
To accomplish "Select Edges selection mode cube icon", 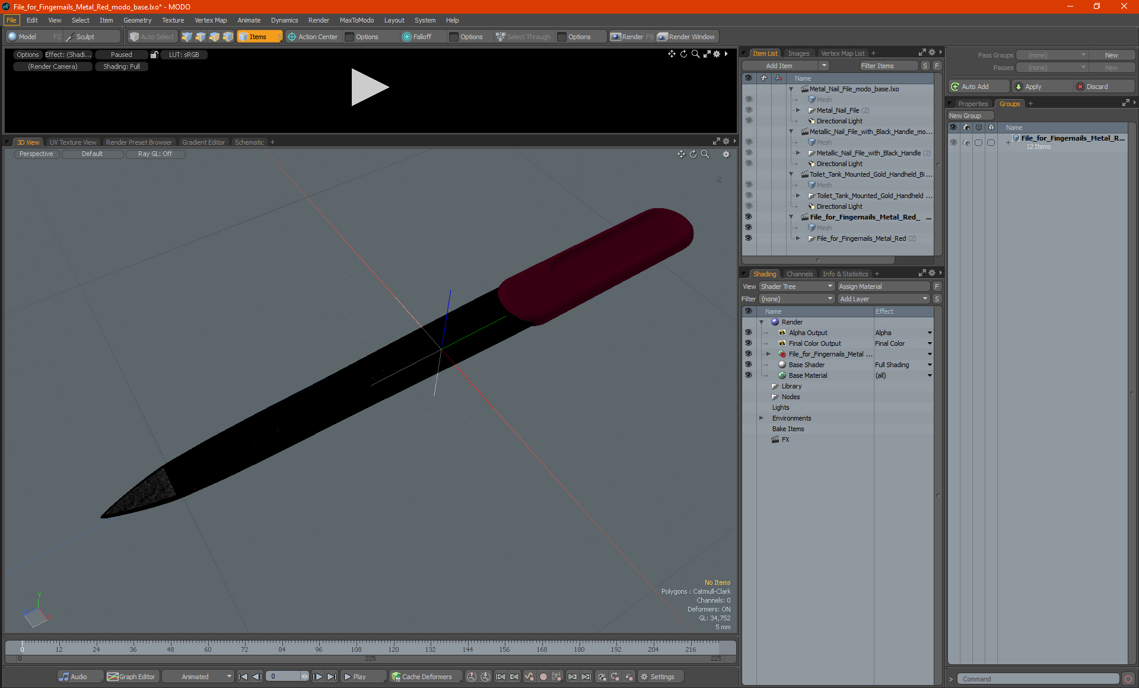I will click(201, 37).
